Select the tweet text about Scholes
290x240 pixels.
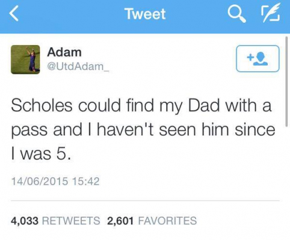(x=143, y=129)
